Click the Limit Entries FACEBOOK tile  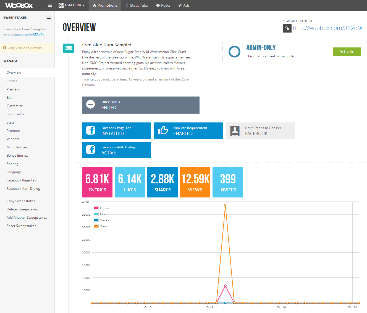(x=260, y=131)
